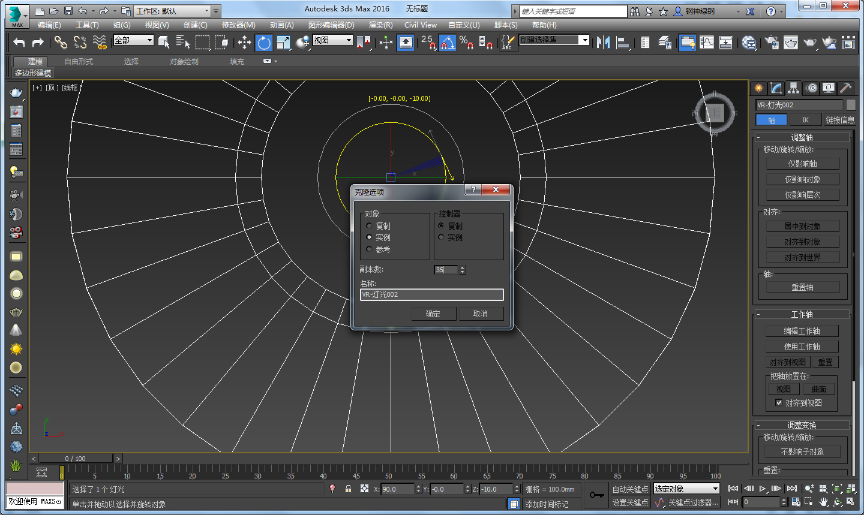Viewport: 864px width, 515px height.
Task: Collapse the 调整变换 rollout
Action: point(802,425)
